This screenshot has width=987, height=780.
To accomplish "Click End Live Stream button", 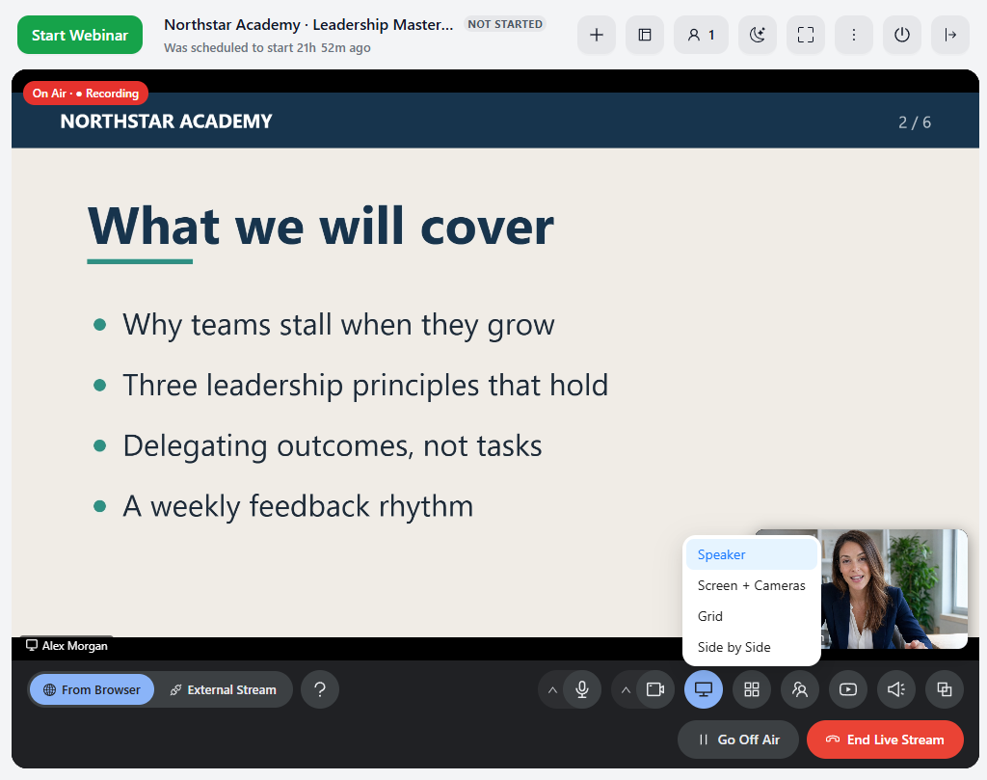I will point(885,740).
